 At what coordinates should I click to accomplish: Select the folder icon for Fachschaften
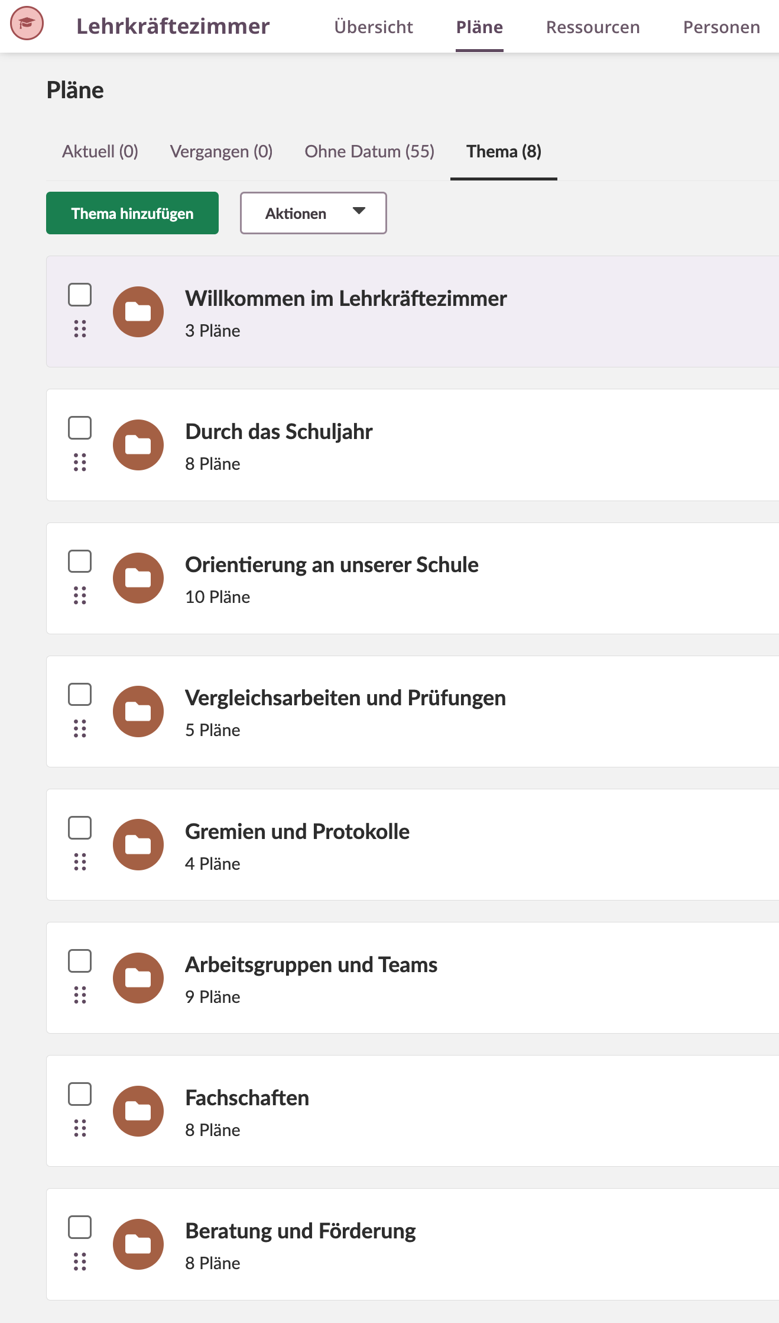[138, 1111]
